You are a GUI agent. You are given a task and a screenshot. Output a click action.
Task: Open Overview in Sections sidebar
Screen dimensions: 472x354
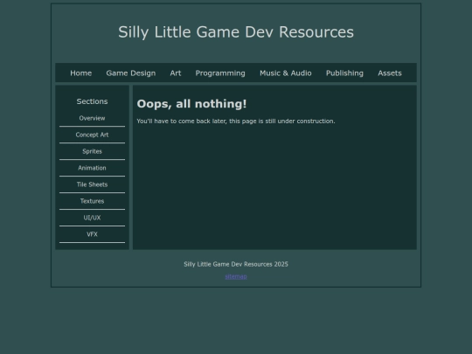pyautogui.click(x=92, y=118)
